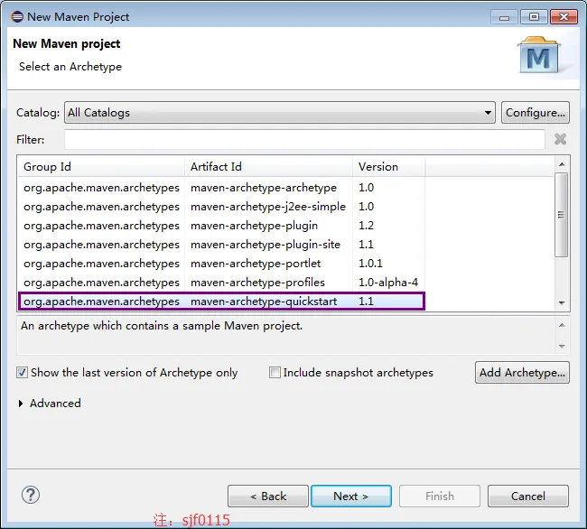Click the help question mark icon
This screenshot has height=529, width=587.
(x=31, y=495)
